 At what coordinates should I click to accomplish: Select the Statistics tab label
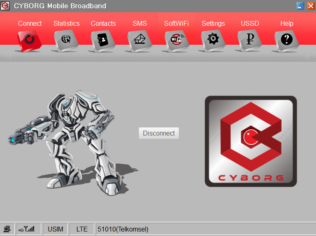(67, 23)
